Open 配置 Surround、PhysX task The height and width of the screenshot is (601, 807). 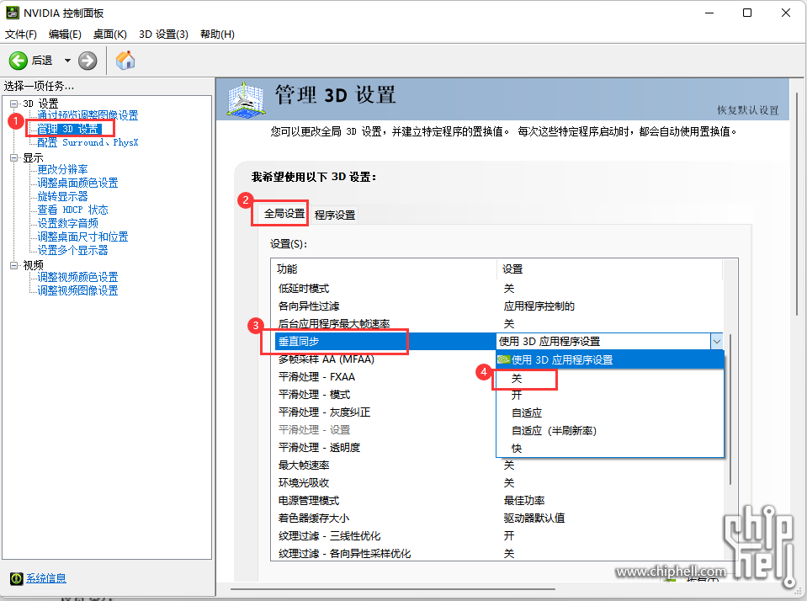[x=88, y=142]
